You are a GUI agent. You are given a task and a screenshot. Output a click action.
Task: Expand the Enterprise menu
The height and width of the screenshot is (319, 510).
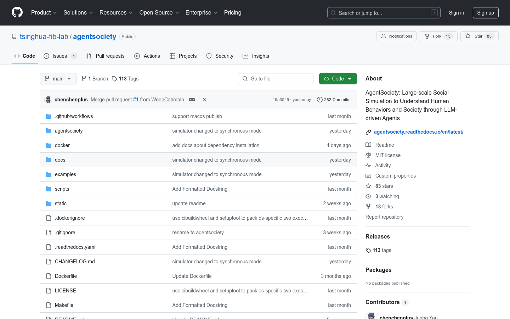coord(202,12)
